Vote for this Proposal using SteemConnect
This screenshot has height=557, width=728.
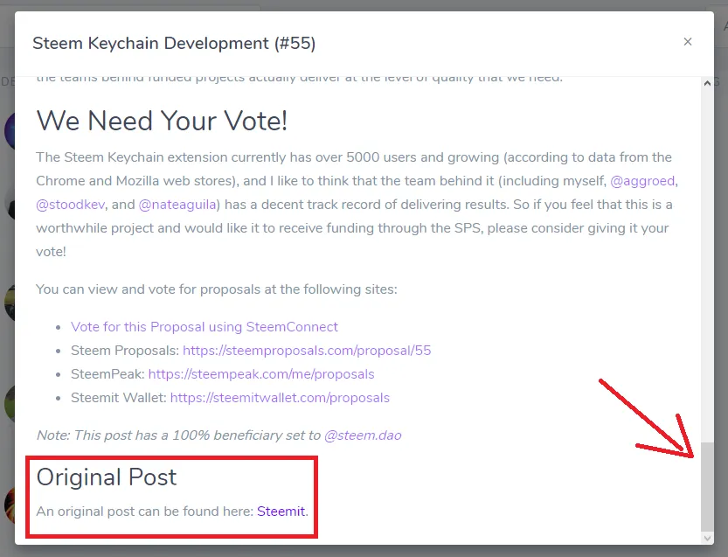[205, 326]
